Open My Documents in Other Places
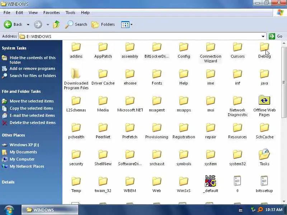Screen dimensions: 287x215 pyautogui.click(x=23, y=152)
